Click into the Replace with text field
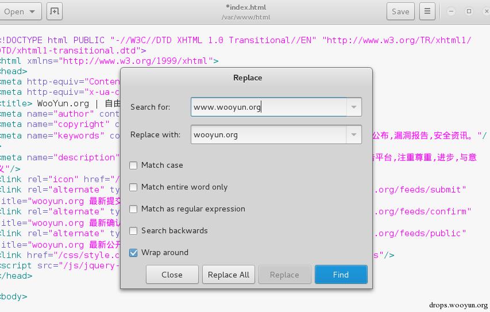Image resolution: width=490 pixels, height=312 pixels. tap(268, 134)
